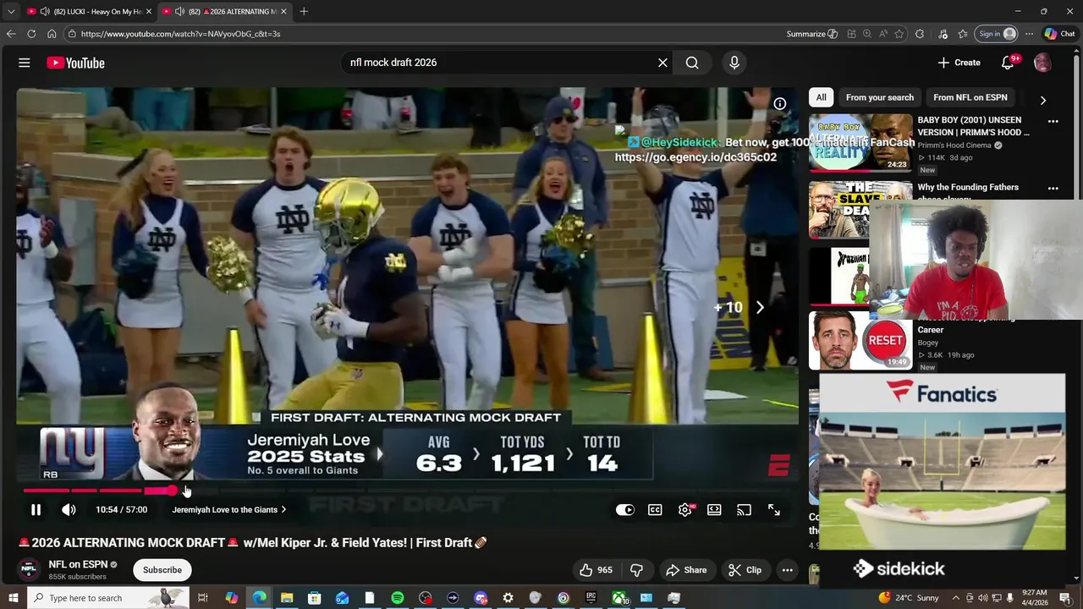1083x609 pixels.
Task: Pause the video
Action: (x=36, y=510)
